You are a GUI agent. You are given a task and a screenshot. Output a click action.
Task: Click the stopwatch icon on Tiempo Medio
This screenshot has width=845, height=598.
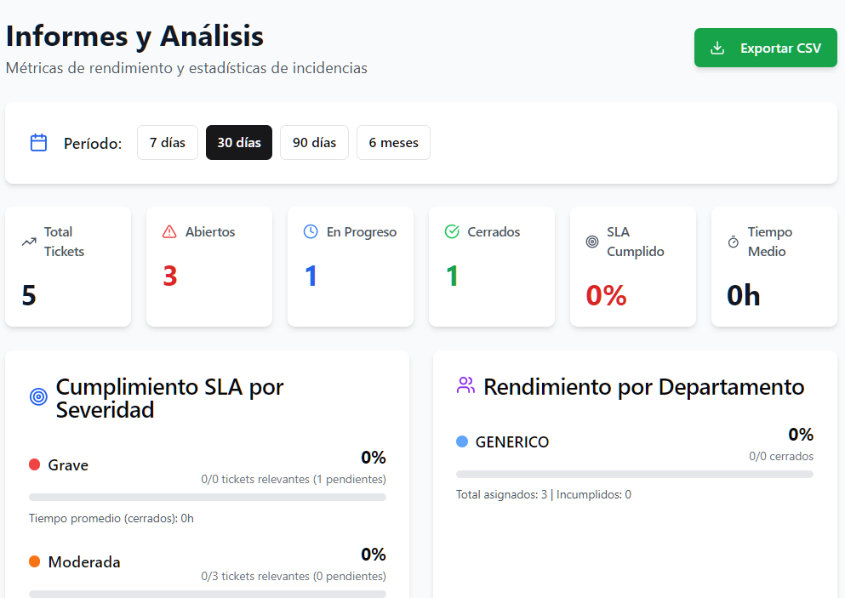(x=734, y=242)
